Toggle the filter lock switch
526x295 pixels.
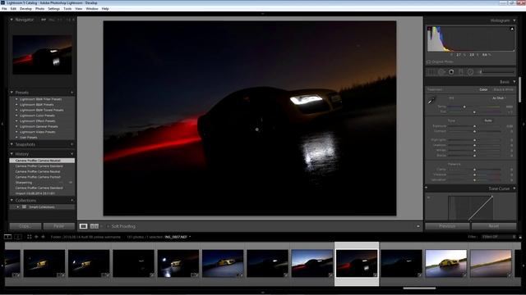click(520, 237)
